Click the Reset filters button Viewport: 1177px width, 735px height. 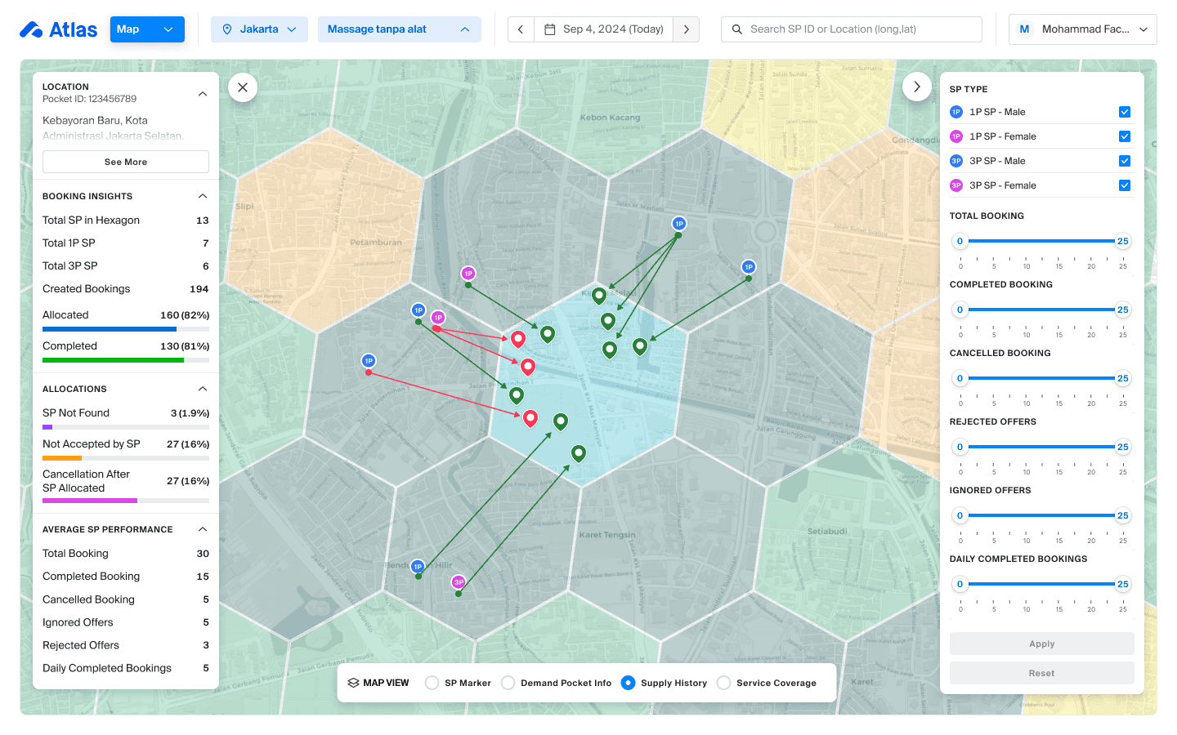(1041, 673)
